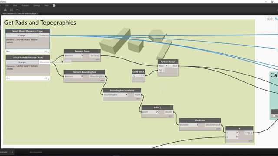The width and height of the screenshot is (278, 156).
Task: Click BoundingBox output port on Element.BoundingBox
Action: (x=97, y=76)
